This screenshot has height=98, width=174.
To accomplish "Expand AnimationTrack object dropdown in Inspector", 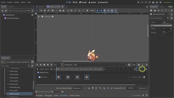I will tap(159, 14).
